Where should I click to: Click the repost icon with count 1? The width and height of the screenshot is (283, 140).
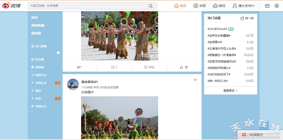(x=114, y=67)
